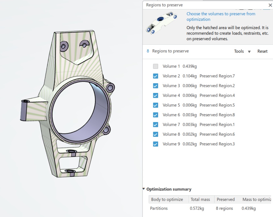Screen dimensions: 273x217
Task: Collapse the Optimization summary section
Action: pyautogui.click(x=144, y=189)
